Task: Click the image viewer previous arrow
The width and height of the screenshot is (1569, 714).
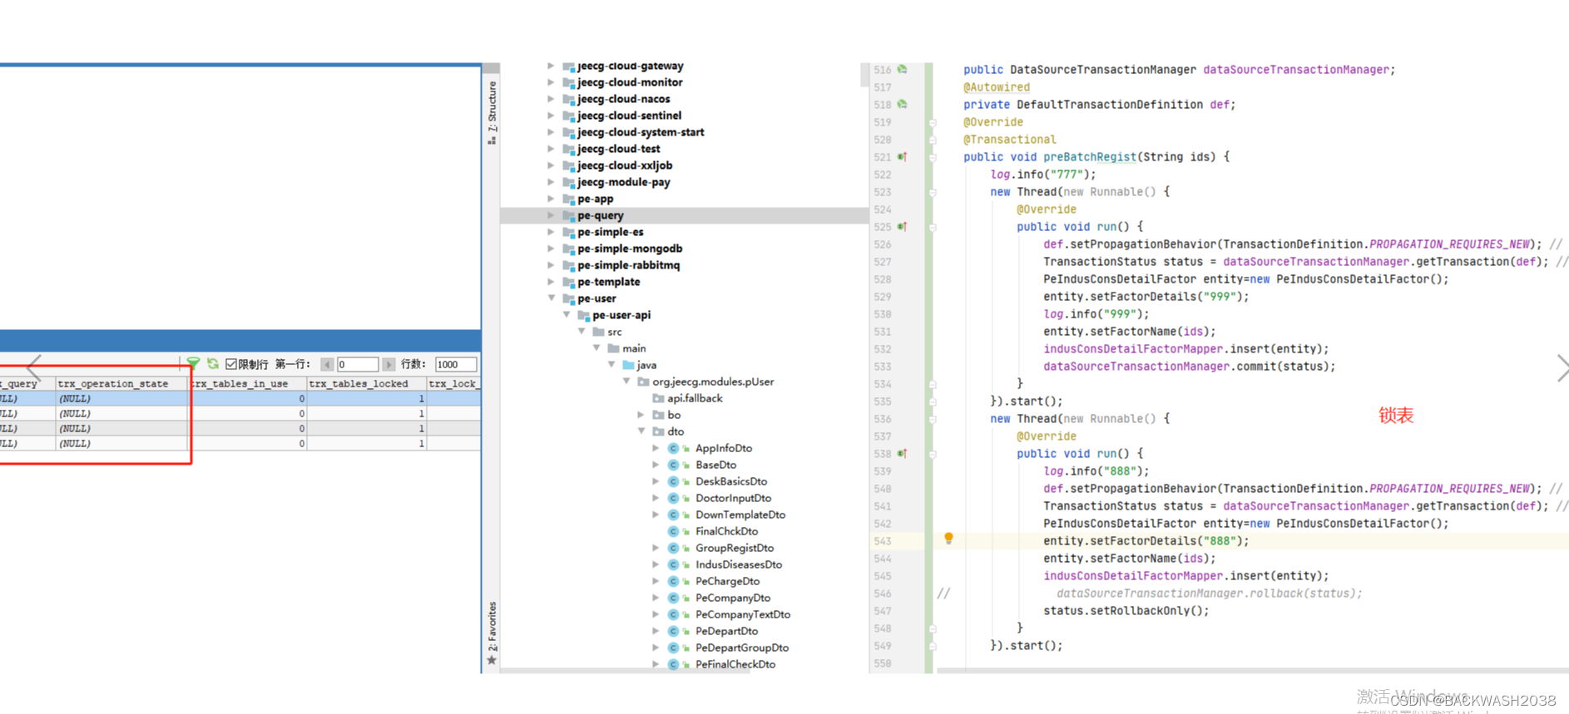Action: click(x=34, y=367)
